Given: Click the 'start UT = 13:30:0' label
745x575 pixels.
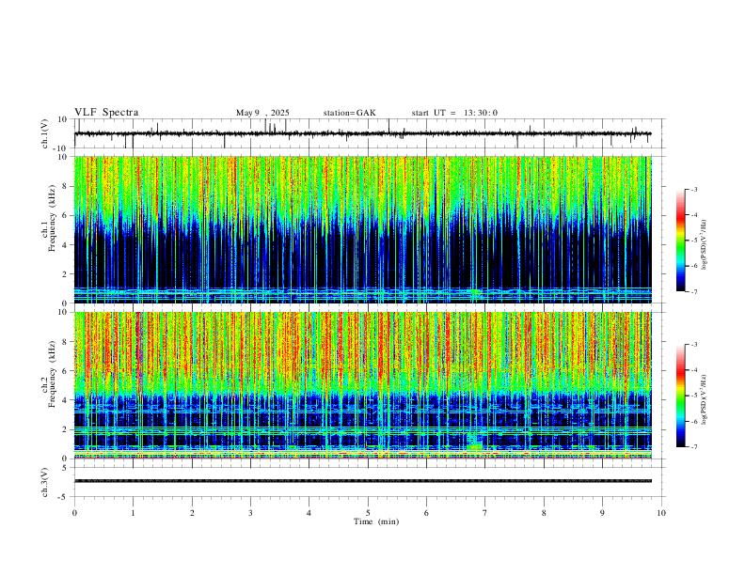Looking at the screenshot, I should 454,113.
